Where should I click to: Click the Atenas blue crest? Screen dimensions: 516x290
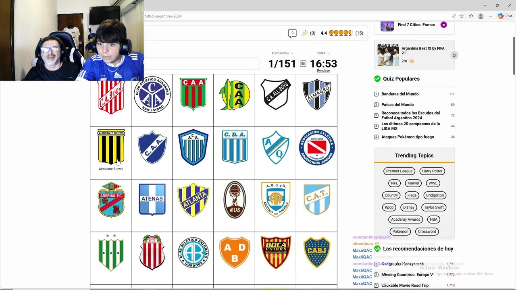[x=152, y=199]
